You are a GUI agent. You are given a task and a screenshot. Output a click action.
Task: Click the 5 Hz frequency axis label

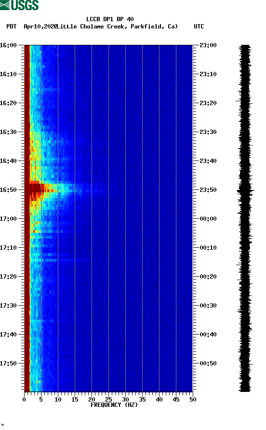click(41, 400)
